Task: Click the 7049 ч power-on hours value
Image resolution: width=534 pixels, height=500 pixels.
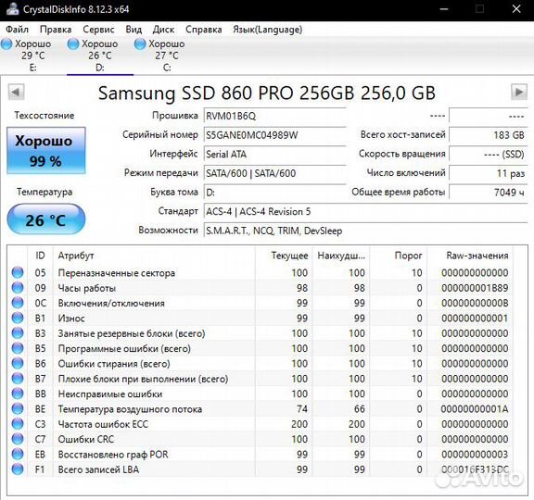Action: (488, 193)
